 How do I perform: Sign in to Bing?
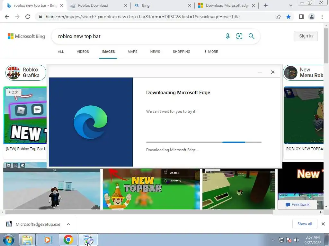306,36
